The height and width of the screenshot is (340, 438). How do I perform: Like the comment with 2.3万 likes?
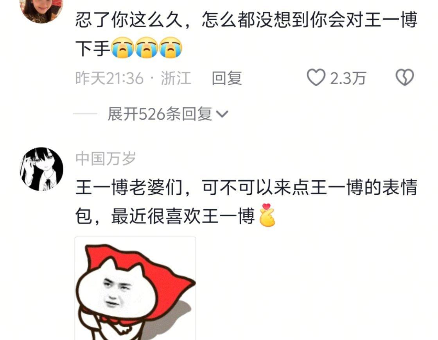tap(316, 77)
